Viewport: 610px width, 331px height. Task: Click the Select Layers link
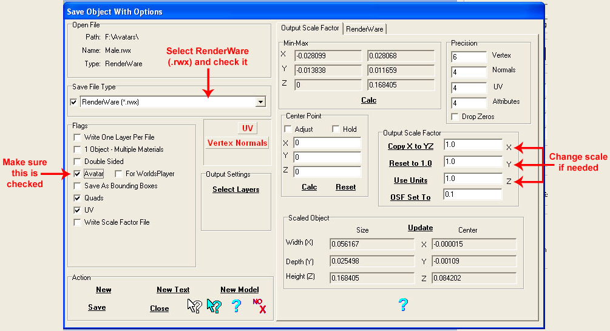pyautogui.click(x=236, y=189)
